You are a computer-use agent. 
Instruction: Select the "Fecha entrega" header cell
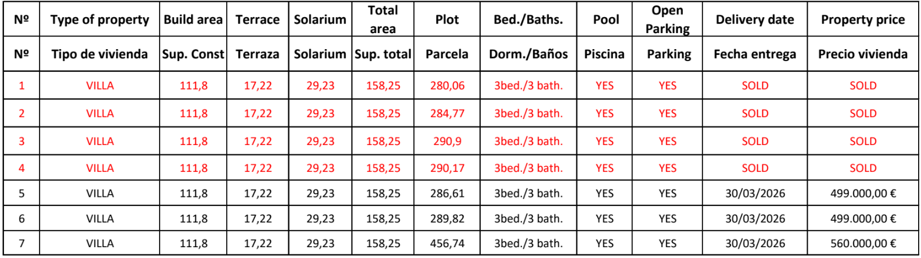click(x=754, y=54)
